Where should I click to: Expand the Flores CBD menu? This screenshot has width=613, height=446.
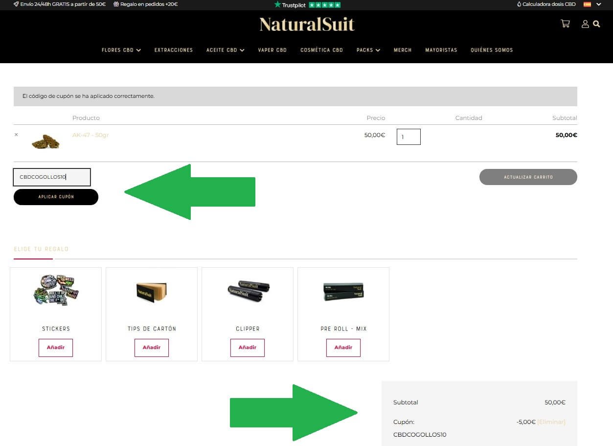tap(121, 50)
